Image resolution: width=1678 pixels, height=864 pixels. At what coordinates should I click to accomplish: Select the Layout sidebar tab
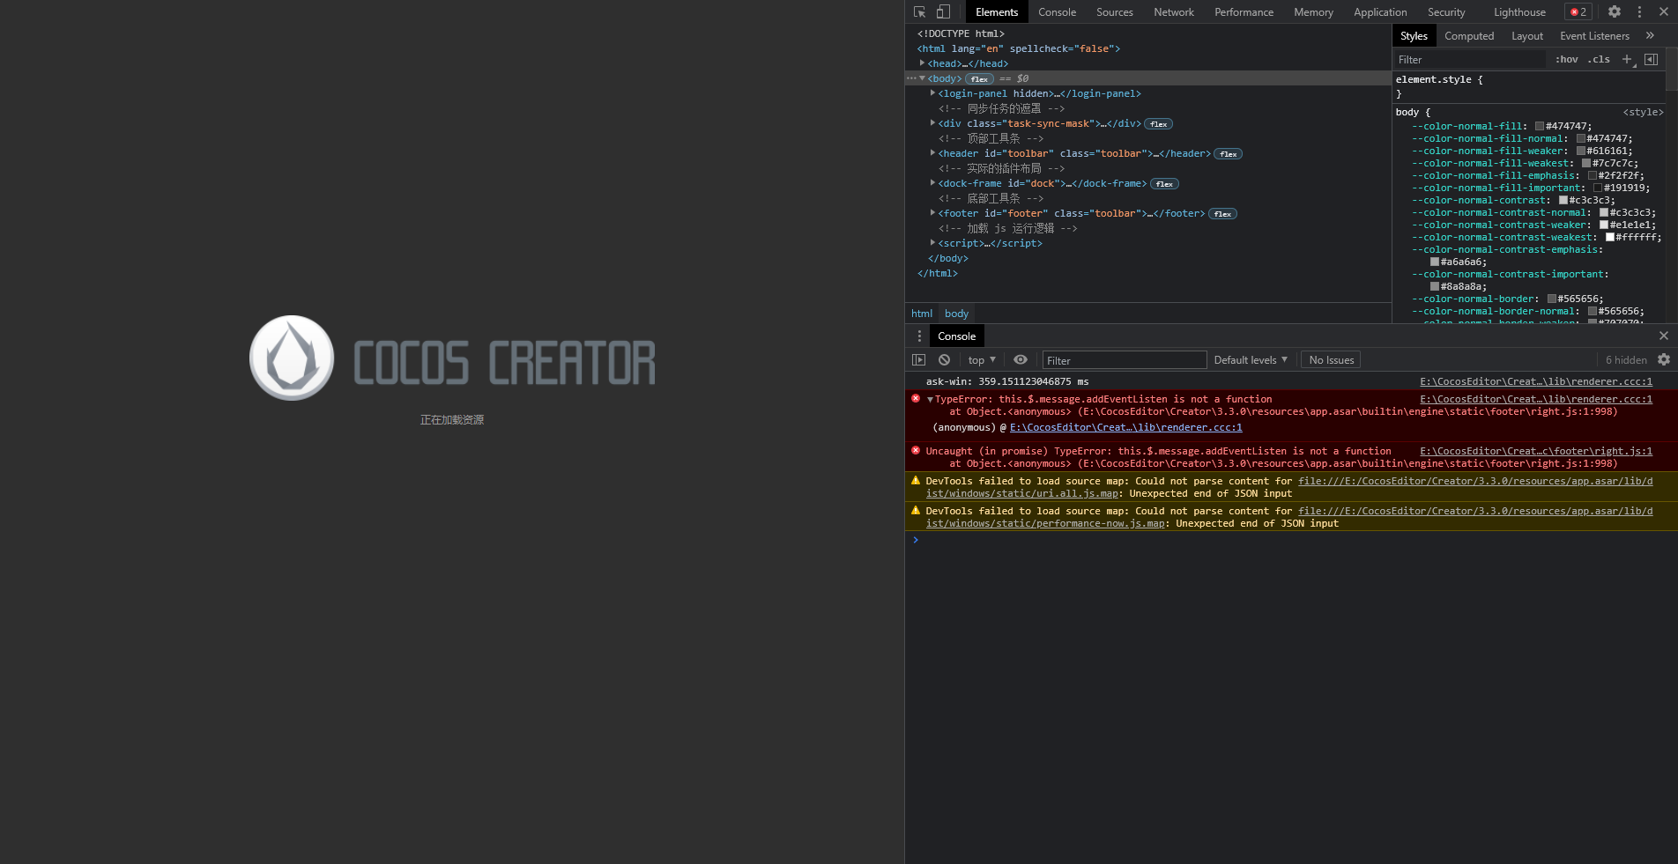[1527, 36]
